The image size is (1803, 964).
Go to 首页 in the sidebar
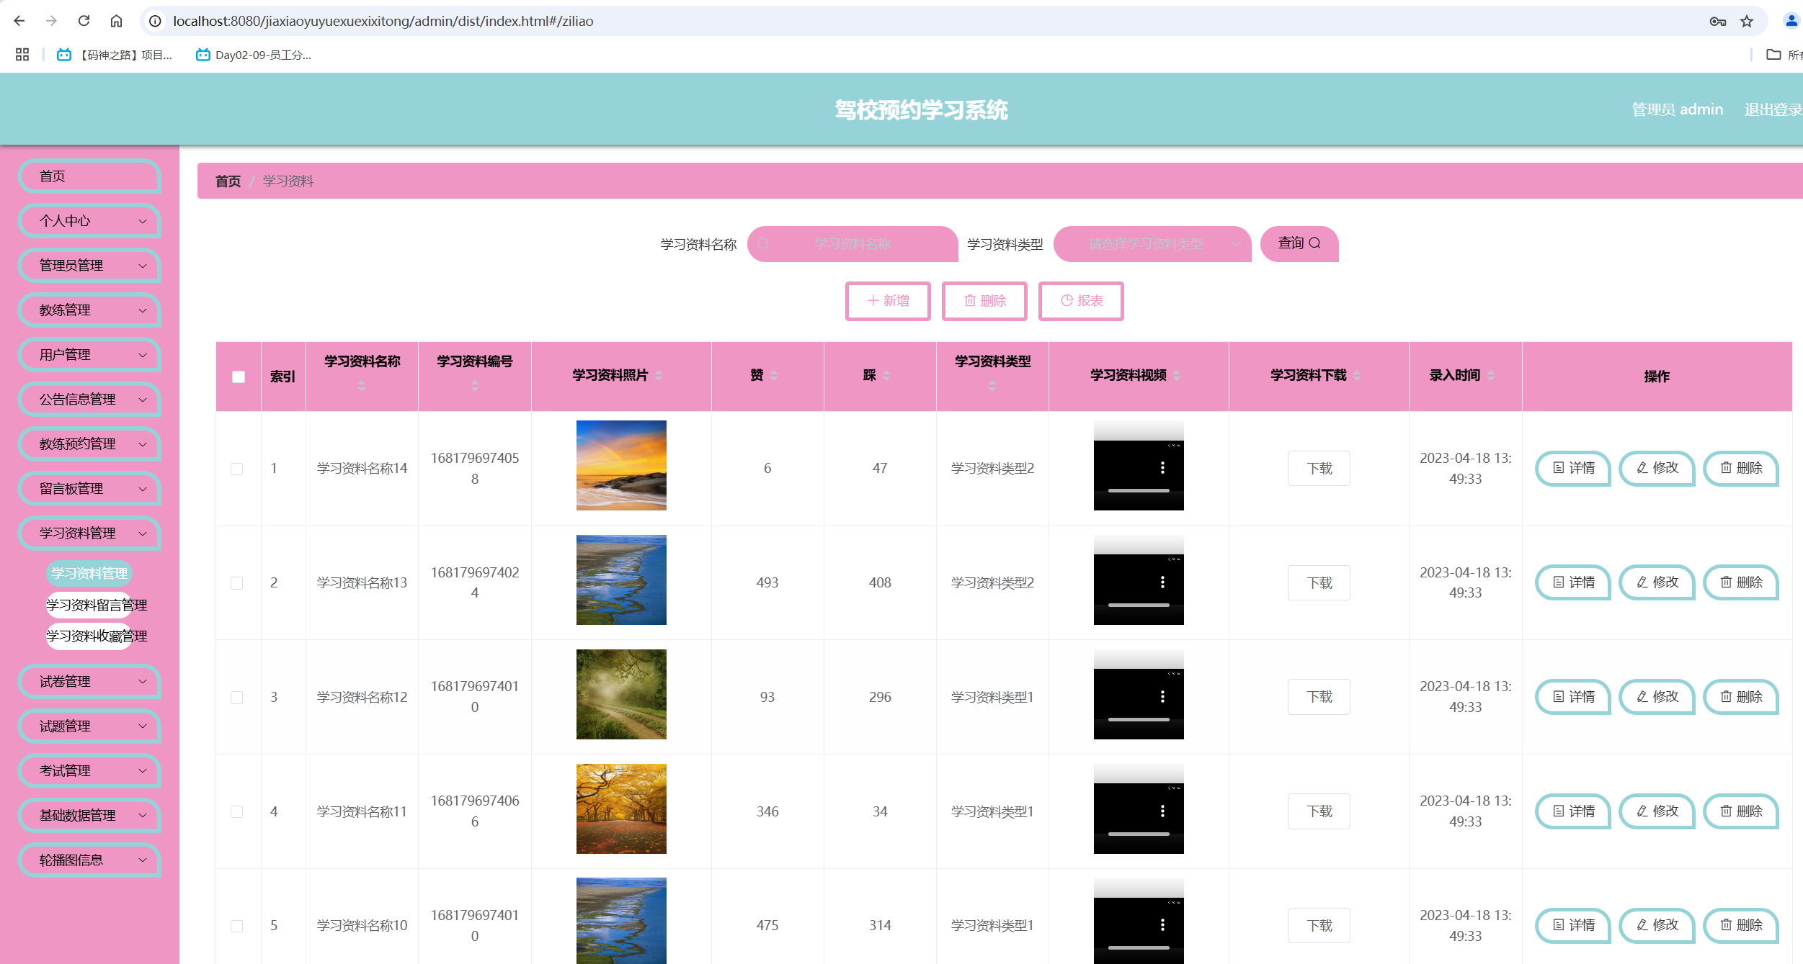89,176
